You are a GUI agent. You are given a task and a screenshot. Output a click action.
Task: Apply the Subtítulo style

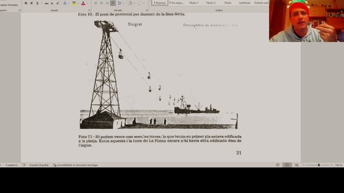tap(245, 3)
